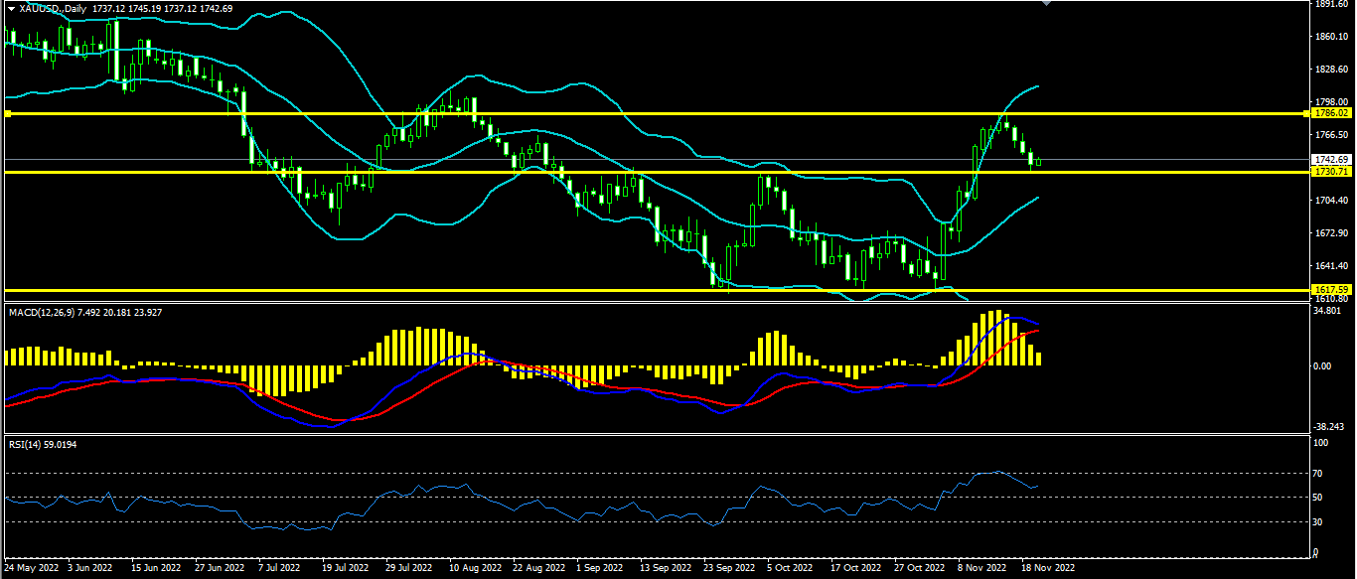Image resolution: width=1357 pixels, height=579 pixels.
Task: Open the dropdown arrow beside XAUUSD,Daily title
Action: point(10,8)
